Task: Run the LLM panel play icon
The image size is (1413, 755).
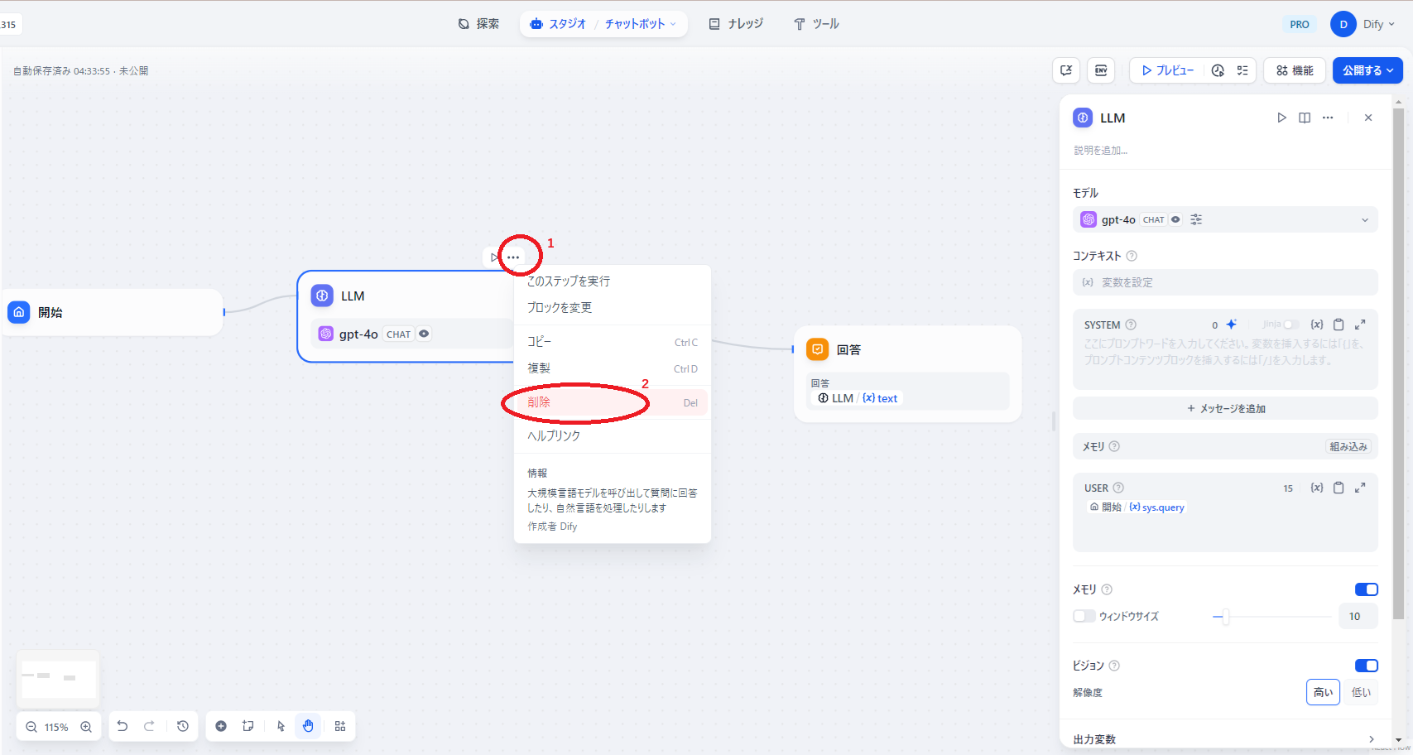Action: point(1281,118)
